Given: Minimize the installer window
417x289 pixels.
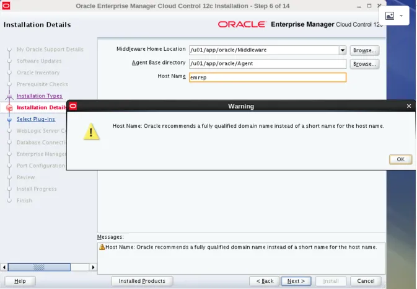Looking at the screenshot, I should 359,6.
